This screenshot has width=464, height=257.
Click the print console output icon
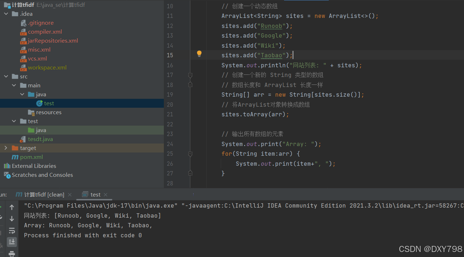12,253
